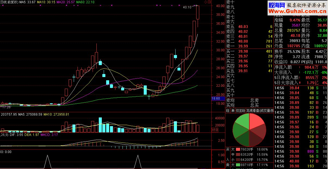
Task: Select the trade tick 40.00 with volume 17
Action: coord(301,161)
